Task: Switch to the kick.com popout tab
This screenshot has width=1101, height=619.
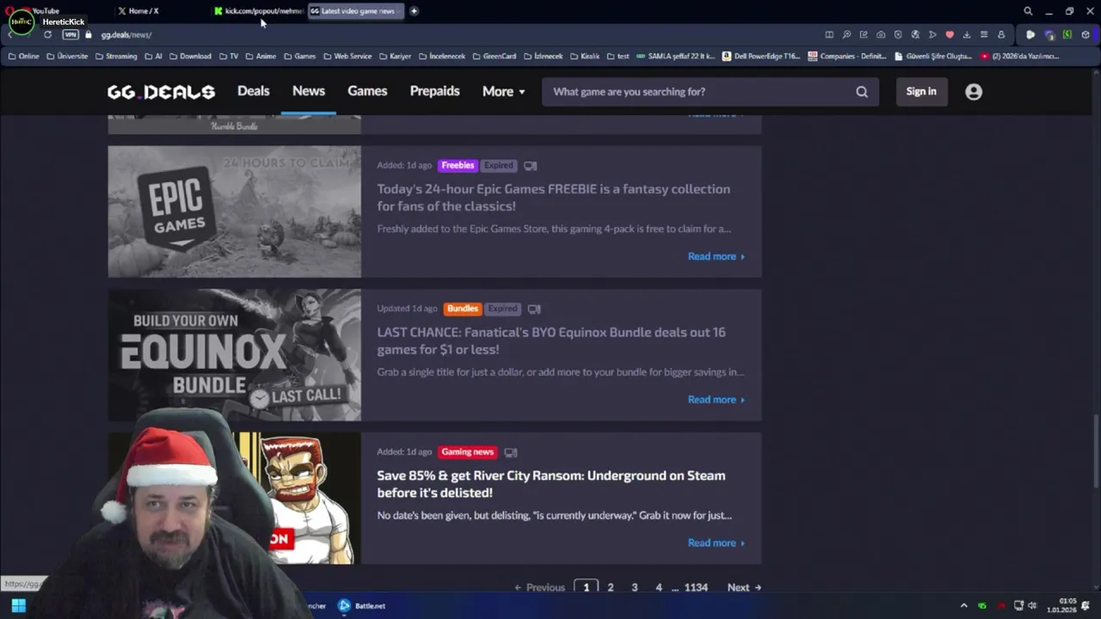Action: (258, 11)
